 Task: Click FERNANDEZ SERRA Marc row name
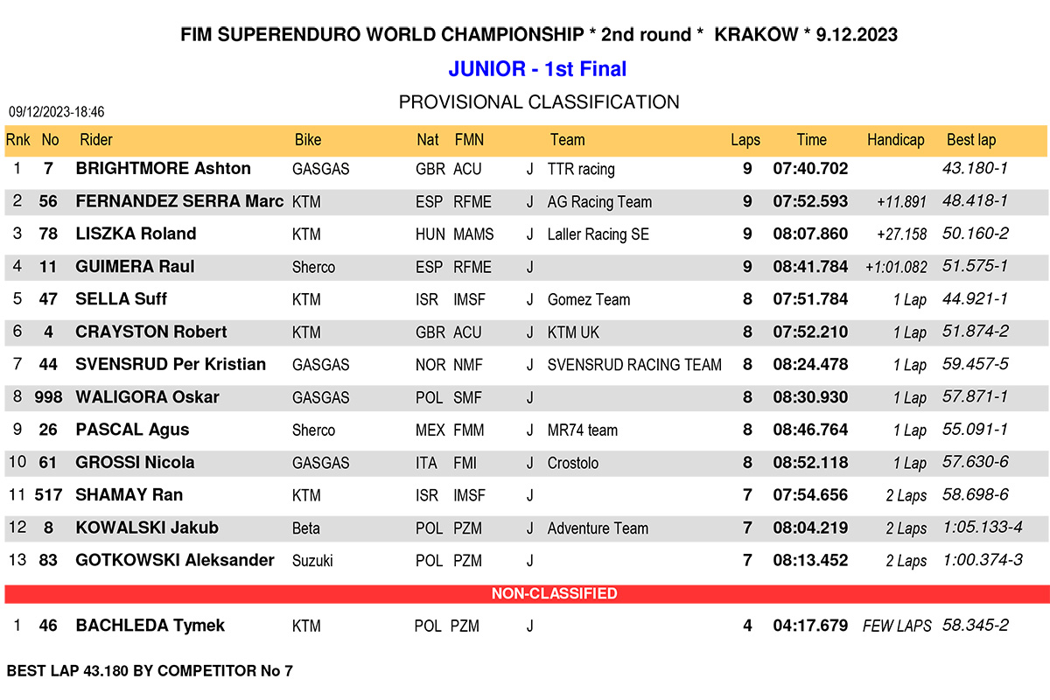[180, 201]
